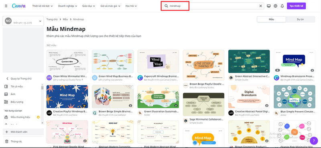Select Ảnh in the sidebar
Image resolution: width=321 pixels, height=148 pixels.
pyautogui.click(x=13, y=94)
